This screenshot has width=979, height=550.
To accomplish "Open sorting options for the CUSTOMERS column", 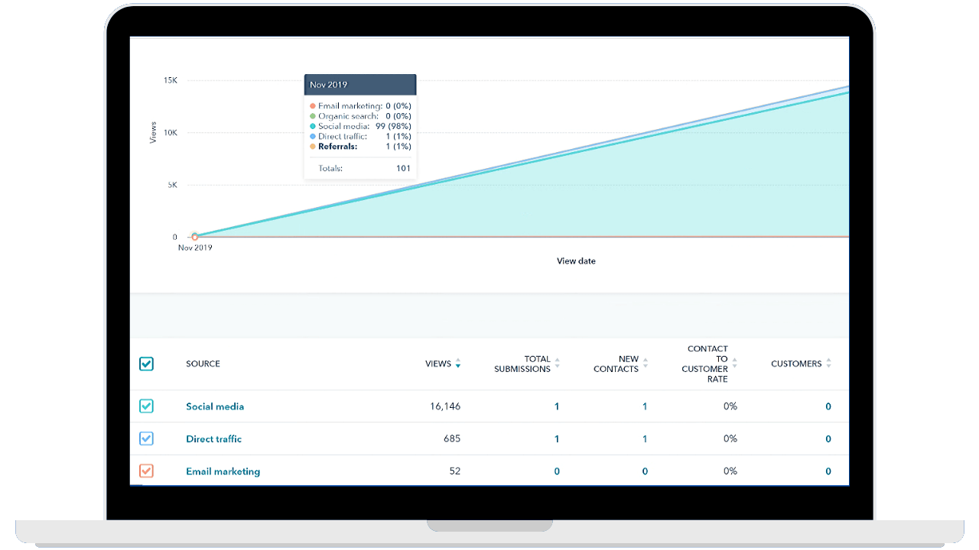I will coord(829,364).
